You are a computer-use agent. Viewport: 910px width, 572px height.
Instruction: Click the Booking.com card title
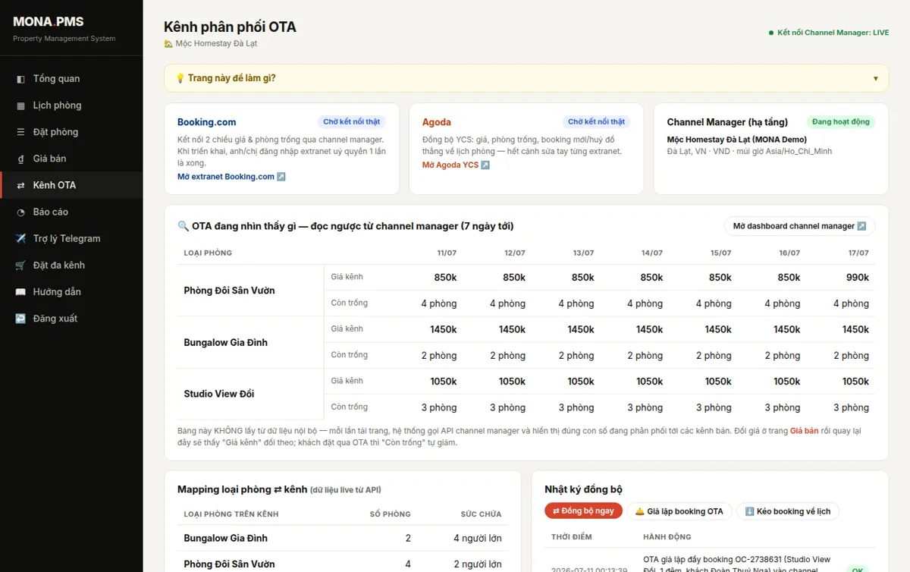206,122
